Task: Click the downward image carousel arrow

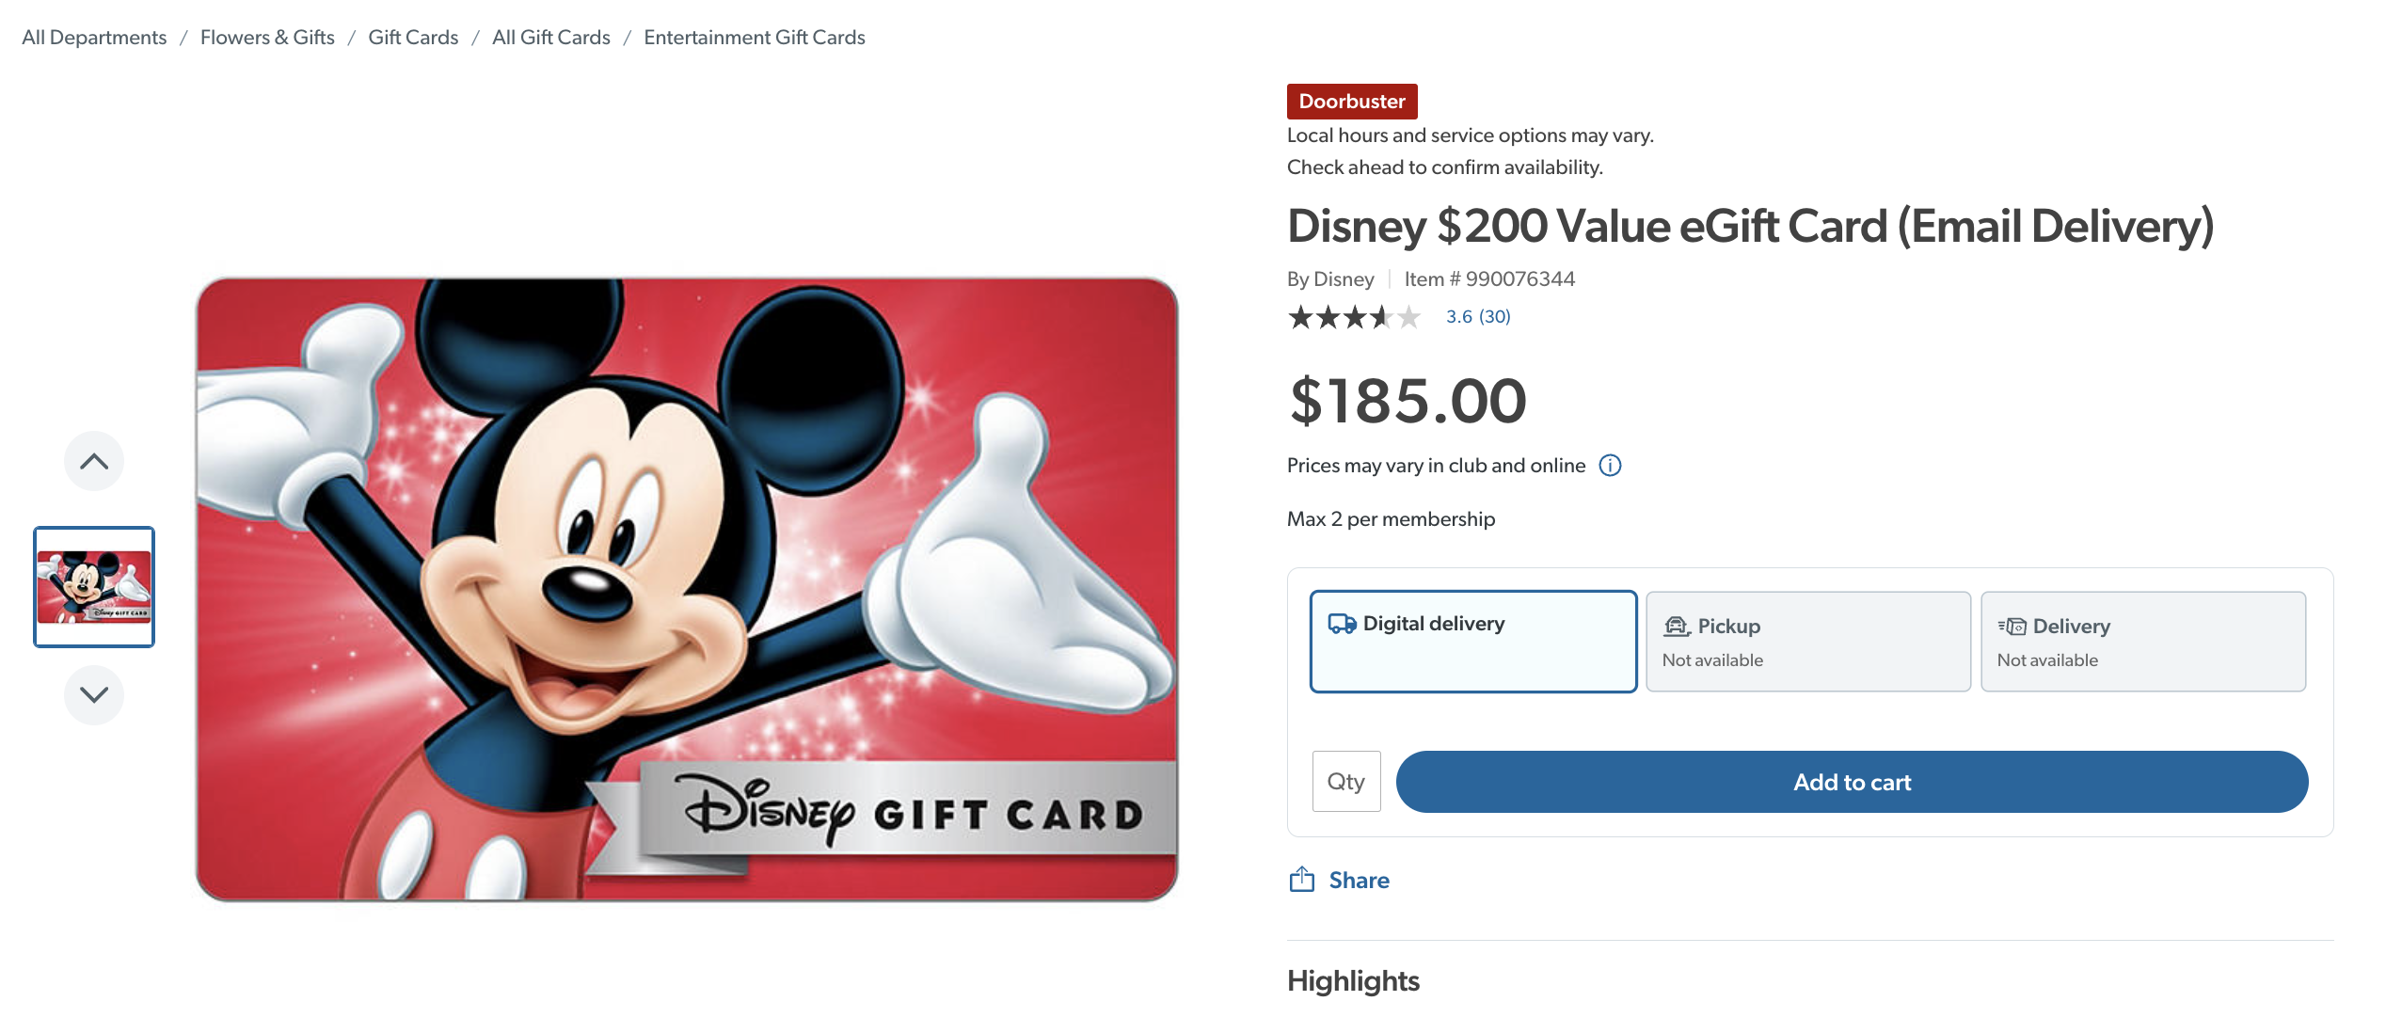Action: click(x=93, y=695)
